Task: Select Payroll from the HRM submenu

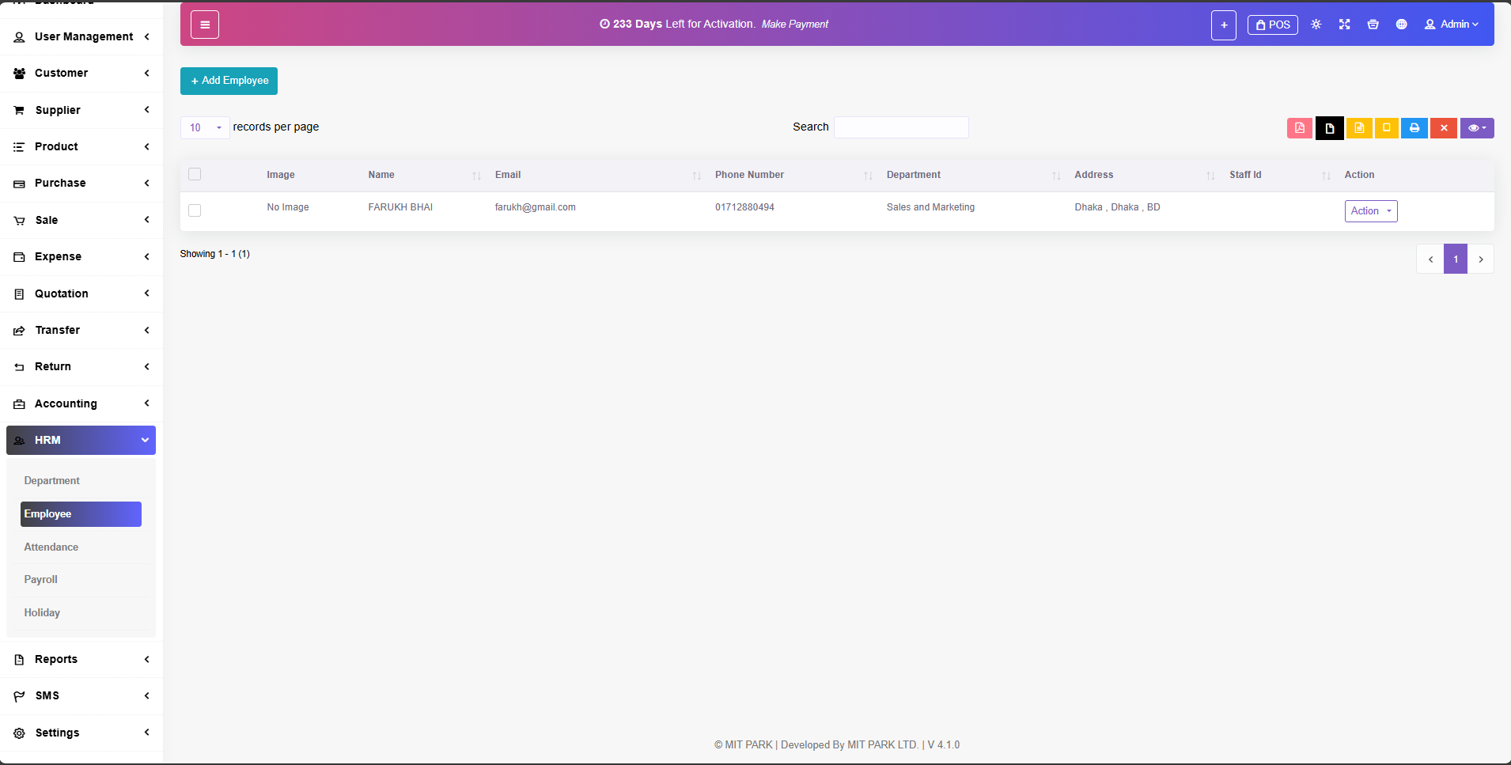Action: [x=41, y=580]
